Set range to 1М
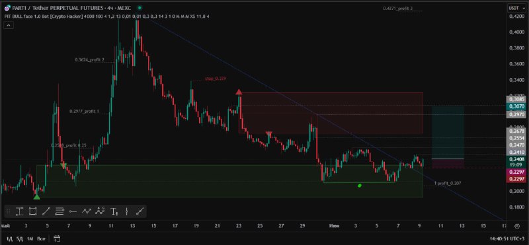Viewport: 529px width, 245px height. pyautogui.click(x=30, y=238)
